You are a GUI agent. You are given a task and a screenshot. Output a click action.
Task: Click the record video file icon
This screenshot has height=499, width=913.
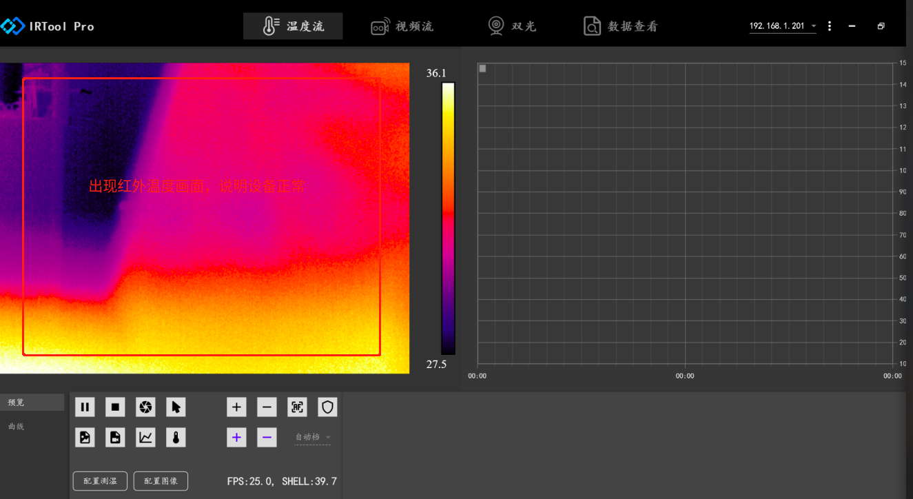point(115,437)
